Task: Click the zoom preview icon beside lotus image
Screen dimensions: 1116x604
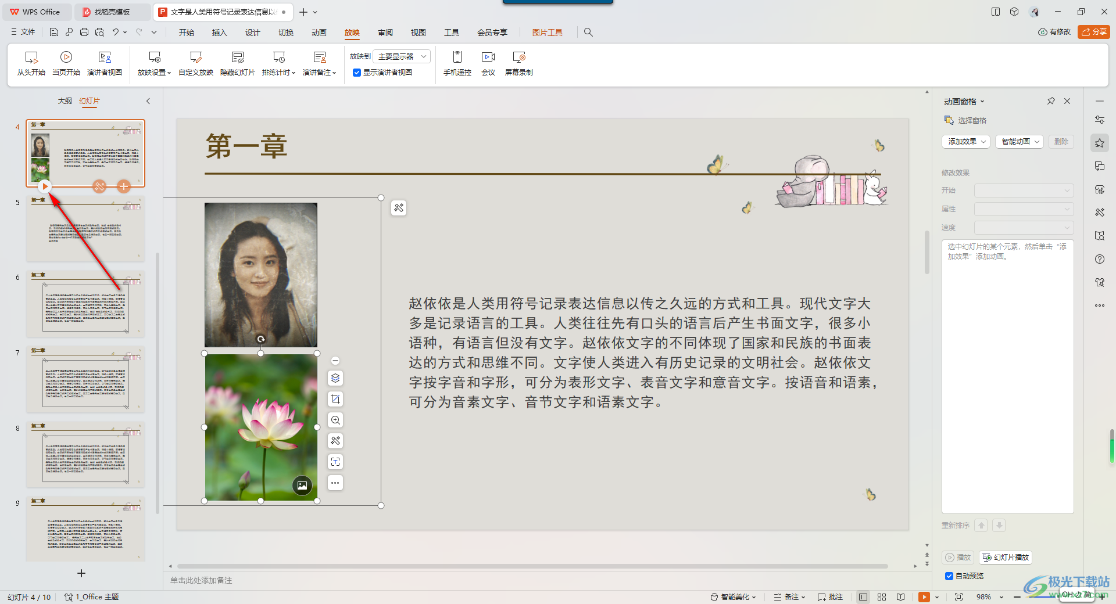Action: pyautogui.click(x=335, y=420)
